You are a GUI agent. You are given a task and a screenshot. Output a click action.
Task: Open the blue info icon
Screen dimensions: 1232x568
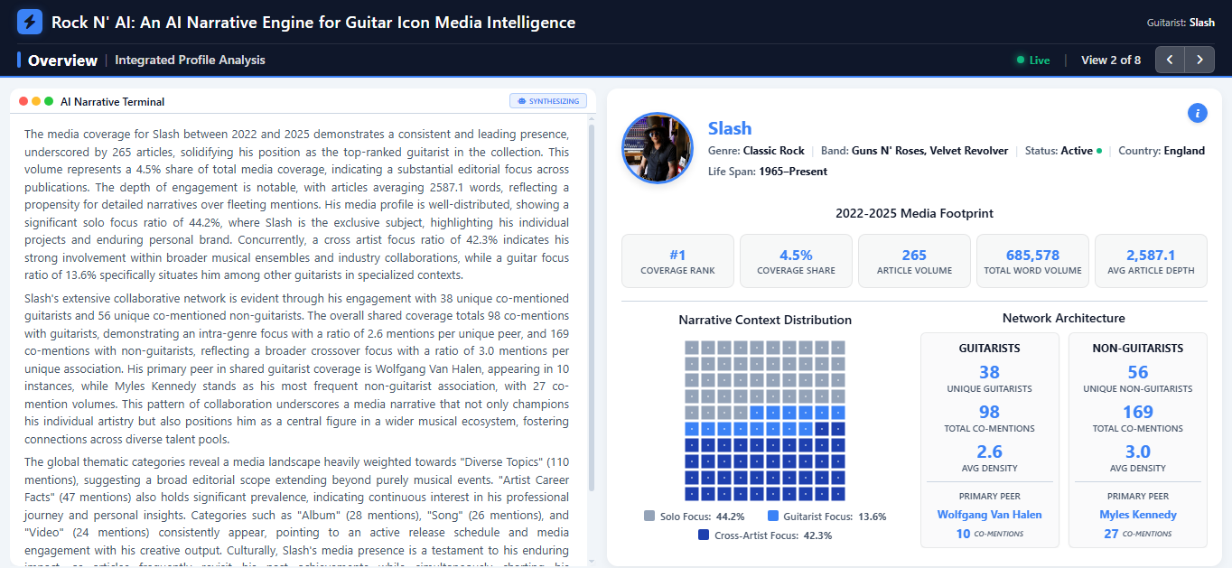[x=1198, y=113]
